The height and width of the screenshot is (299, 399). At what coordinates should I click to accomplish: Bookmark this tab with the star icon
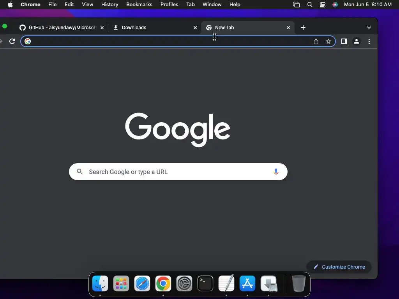328,41
